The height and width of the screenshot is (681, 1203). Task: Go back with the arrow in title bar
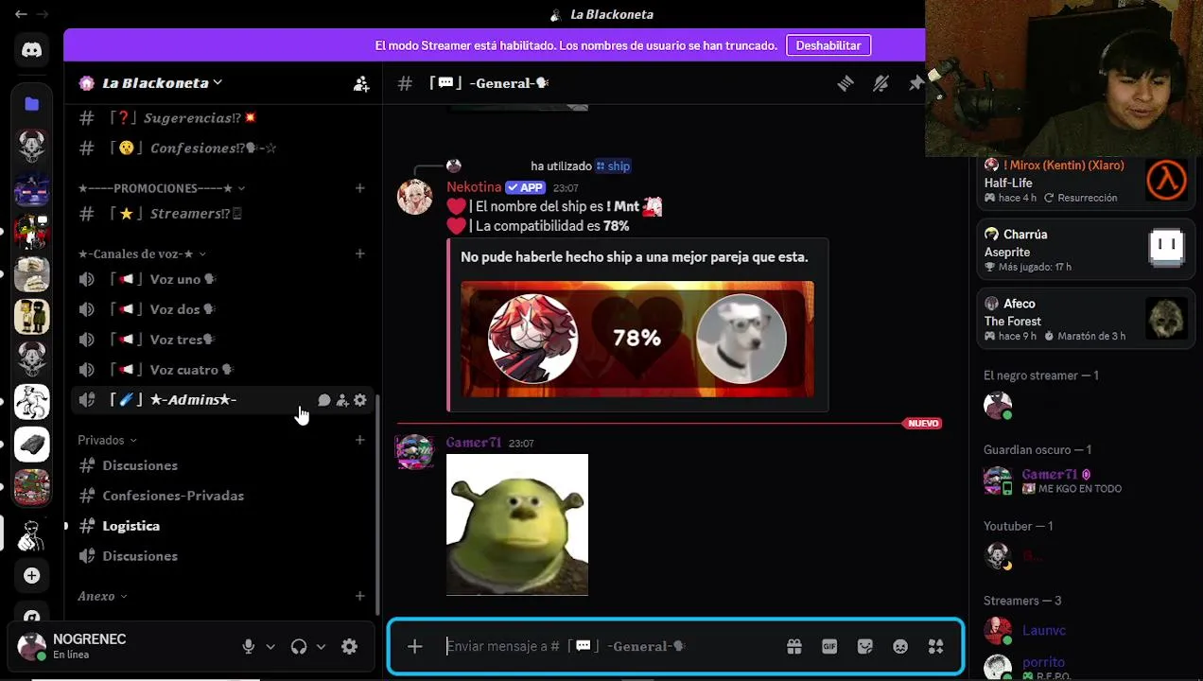(21, 14)
